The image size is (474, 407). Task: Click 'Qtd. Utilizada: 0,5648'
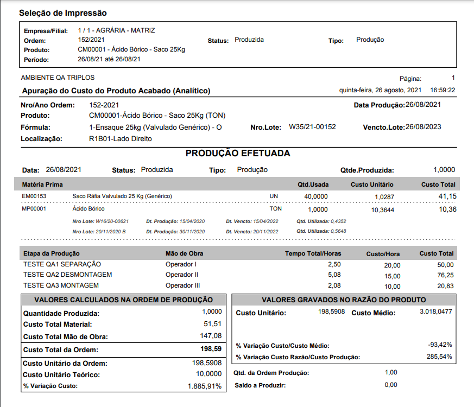(321, 231)
